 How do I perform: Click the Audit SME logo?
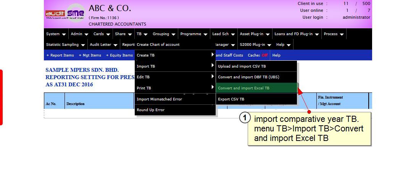[x=65, y=13]
